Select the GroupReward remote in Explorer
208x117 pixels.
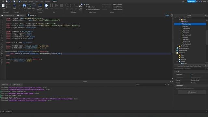[x=187, y=35]
